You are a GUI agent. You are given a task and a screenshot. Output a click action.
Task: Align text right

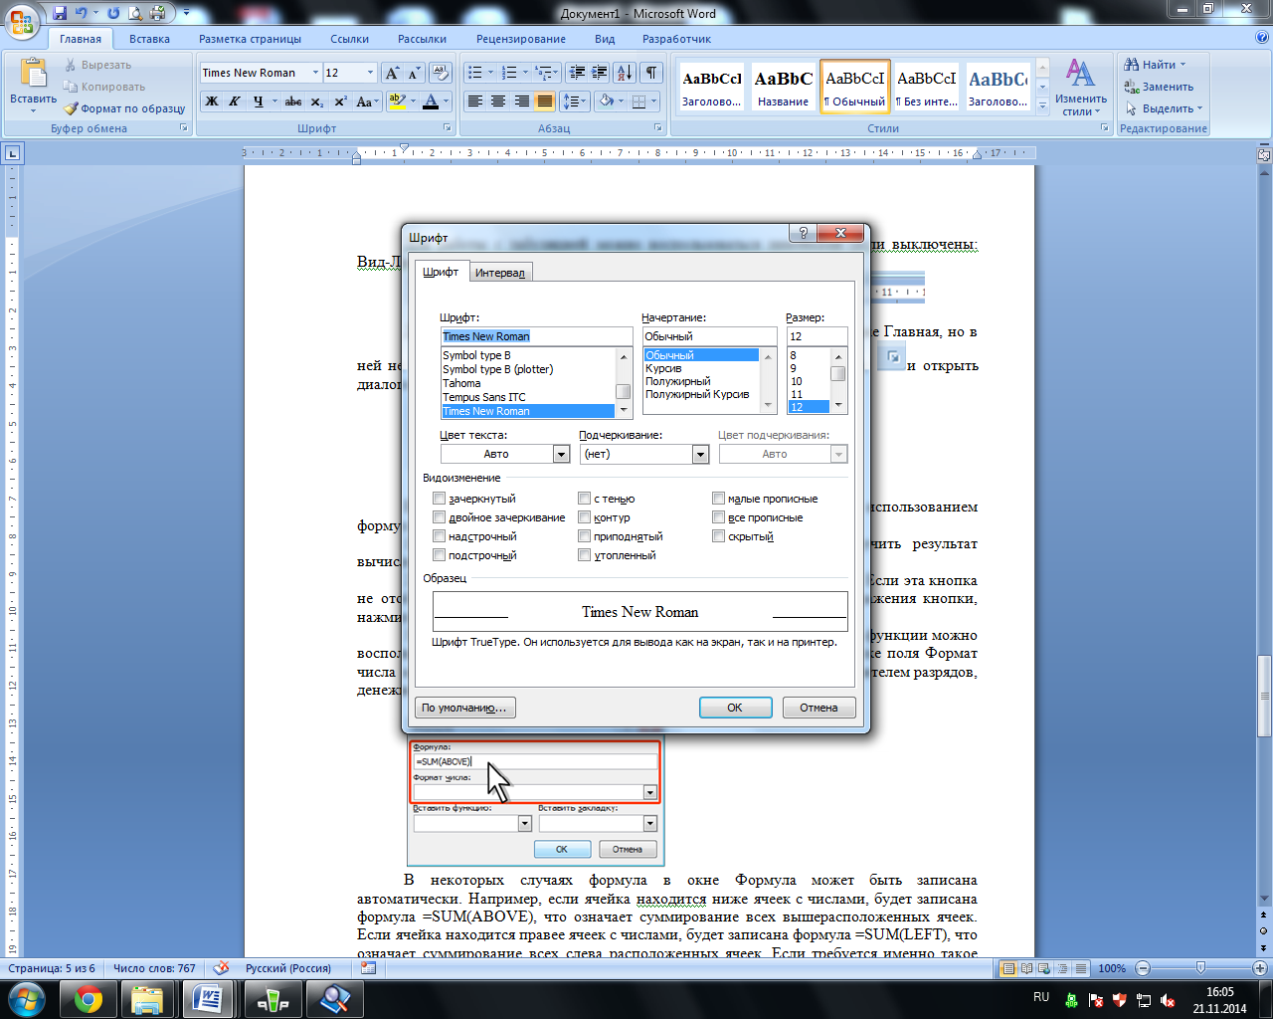coord(521,102)
